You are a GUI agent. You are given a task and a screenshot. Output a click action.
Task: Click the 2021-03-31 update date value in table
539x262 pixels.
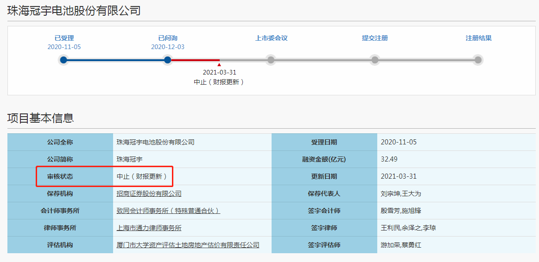[x=399, y=176]
